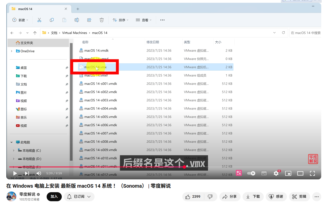Play the video
The width and height of the screenshot is (323, 204).
(15, 173)
